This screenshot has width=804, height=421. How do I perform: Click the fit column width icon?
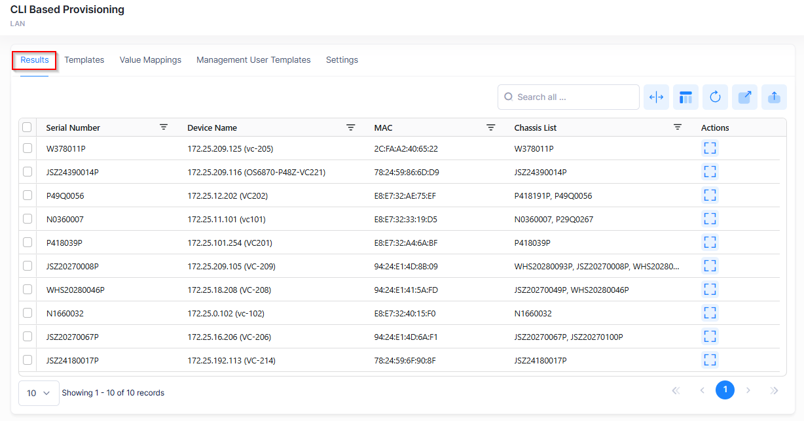pos(656,97)
